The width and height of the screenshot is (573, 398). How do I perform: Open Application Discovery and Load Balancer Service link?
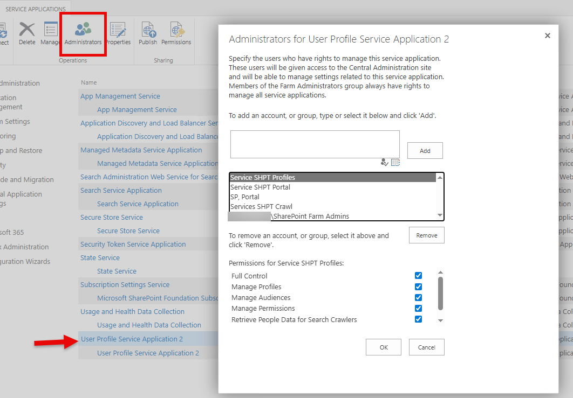(x=149, y=123)
